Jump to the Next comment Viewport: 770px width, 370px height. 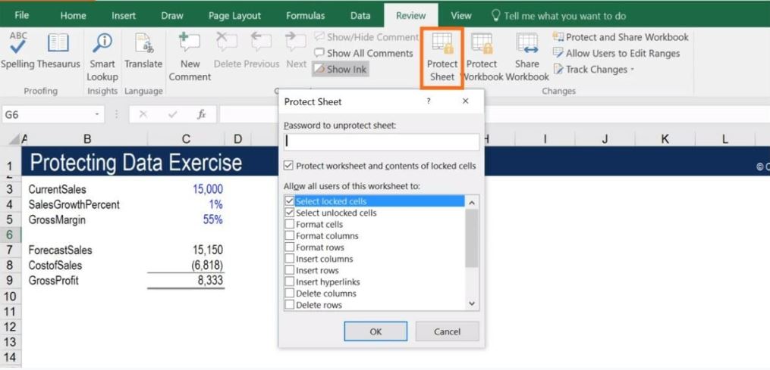click(x=296, y=51)
